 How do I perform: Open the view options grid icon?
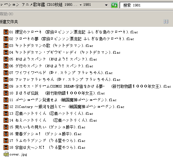(166, 22)
